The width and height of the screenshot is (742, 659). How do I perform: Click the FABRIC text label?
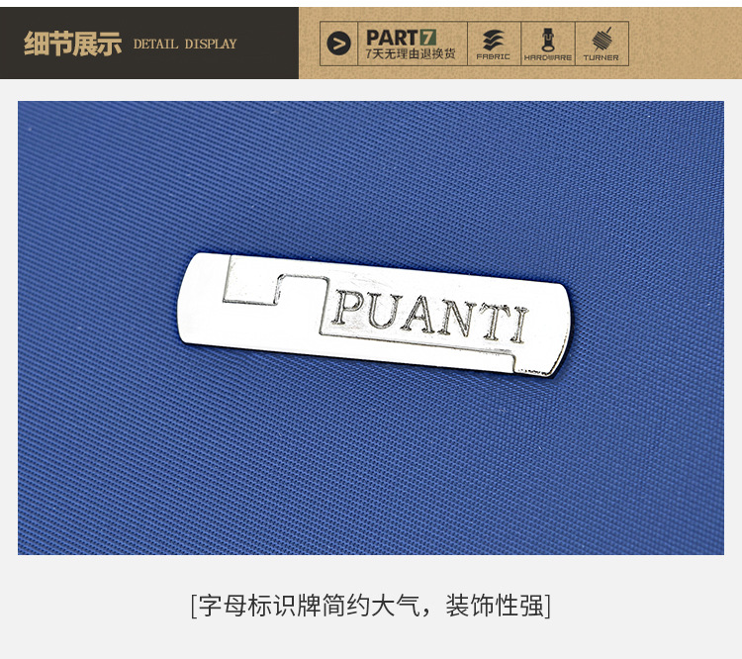(493, 56)
